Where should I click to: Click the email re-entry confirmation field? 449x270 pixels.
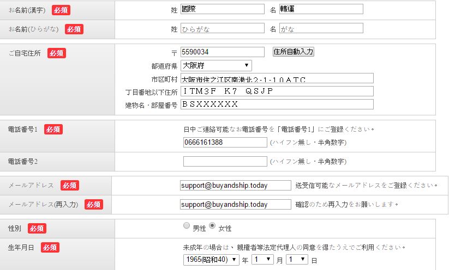click(235, 204)
